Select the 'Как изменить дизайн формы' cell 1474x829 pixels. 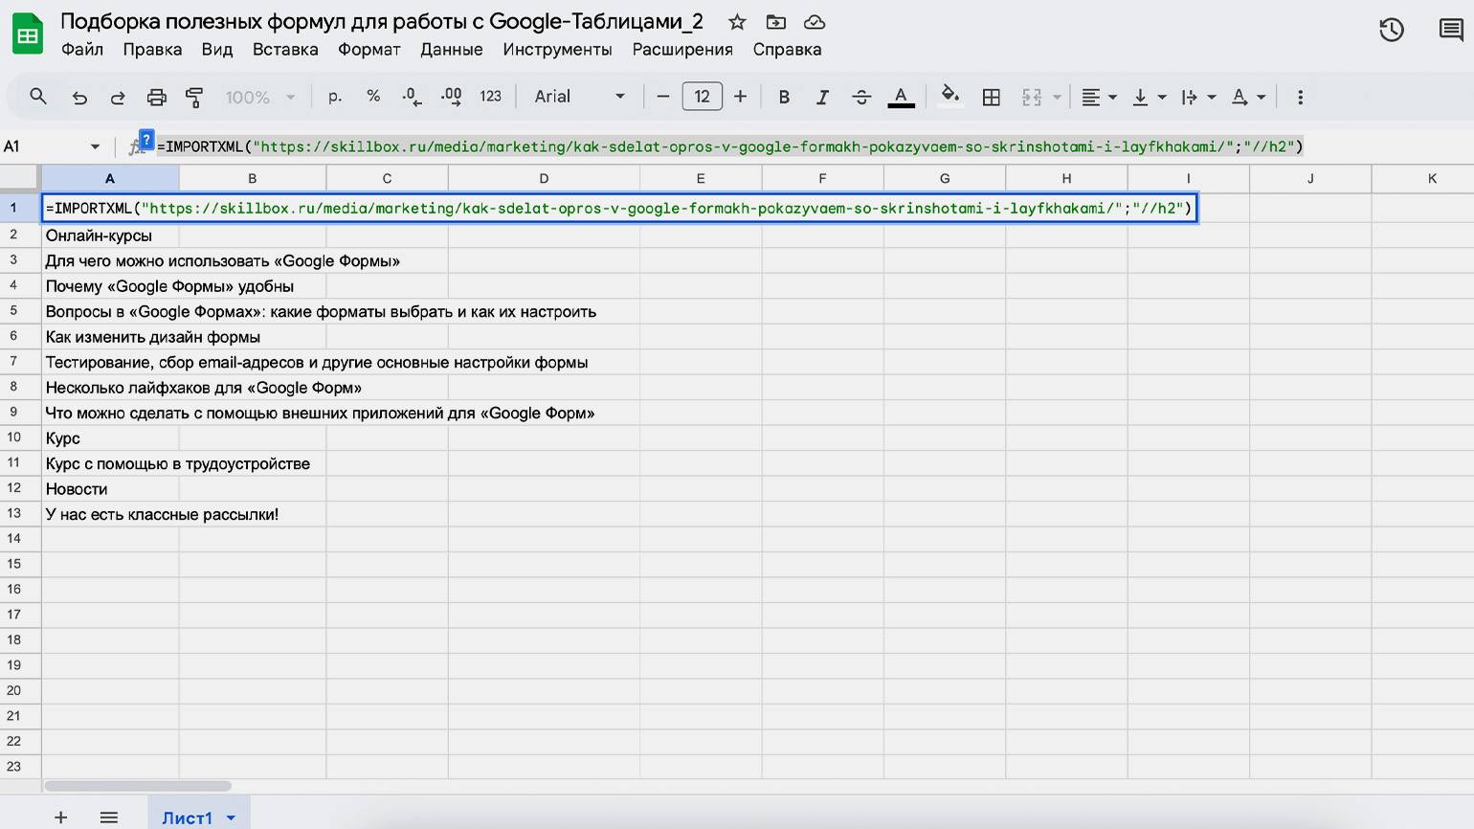click(x=110, y=337)
